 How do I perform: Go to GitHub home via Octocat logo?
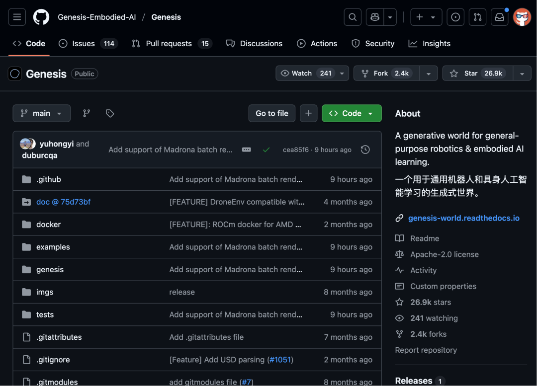click(41, 17)
